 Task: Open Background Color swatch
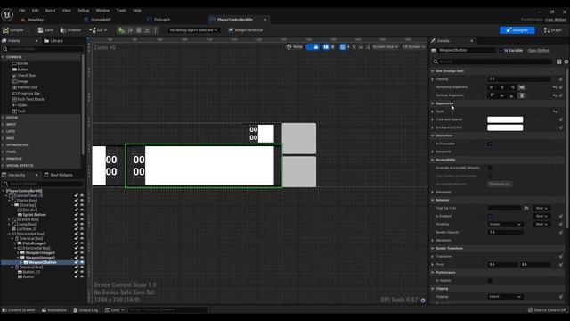click(505, 128)
